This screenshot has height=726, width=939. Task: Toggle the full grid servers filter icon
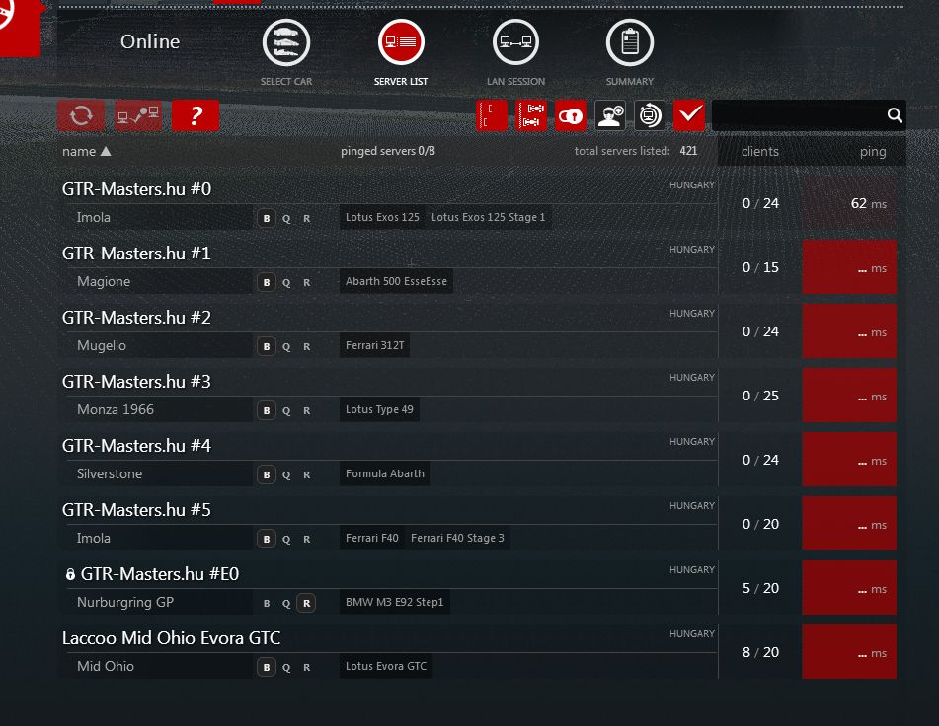tap(531, 115)
